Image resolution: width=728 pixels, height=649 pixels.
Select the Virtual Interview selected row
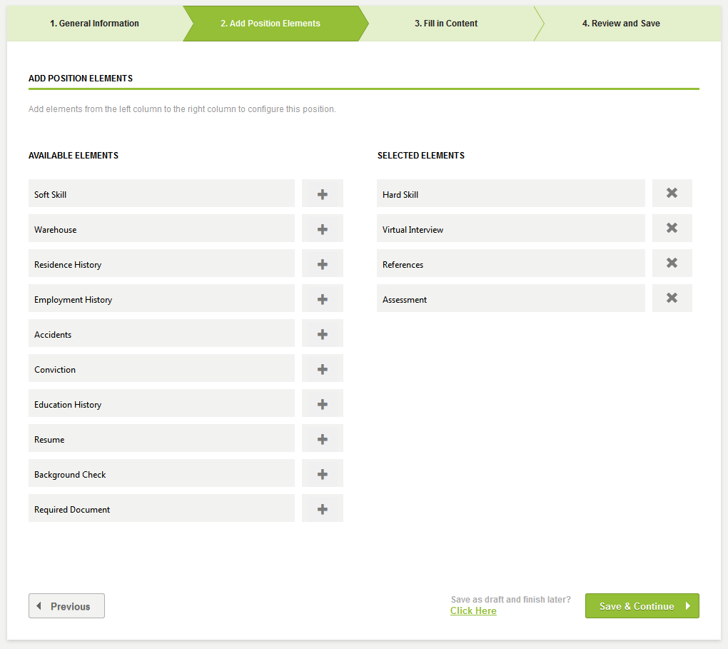point(511,228)
